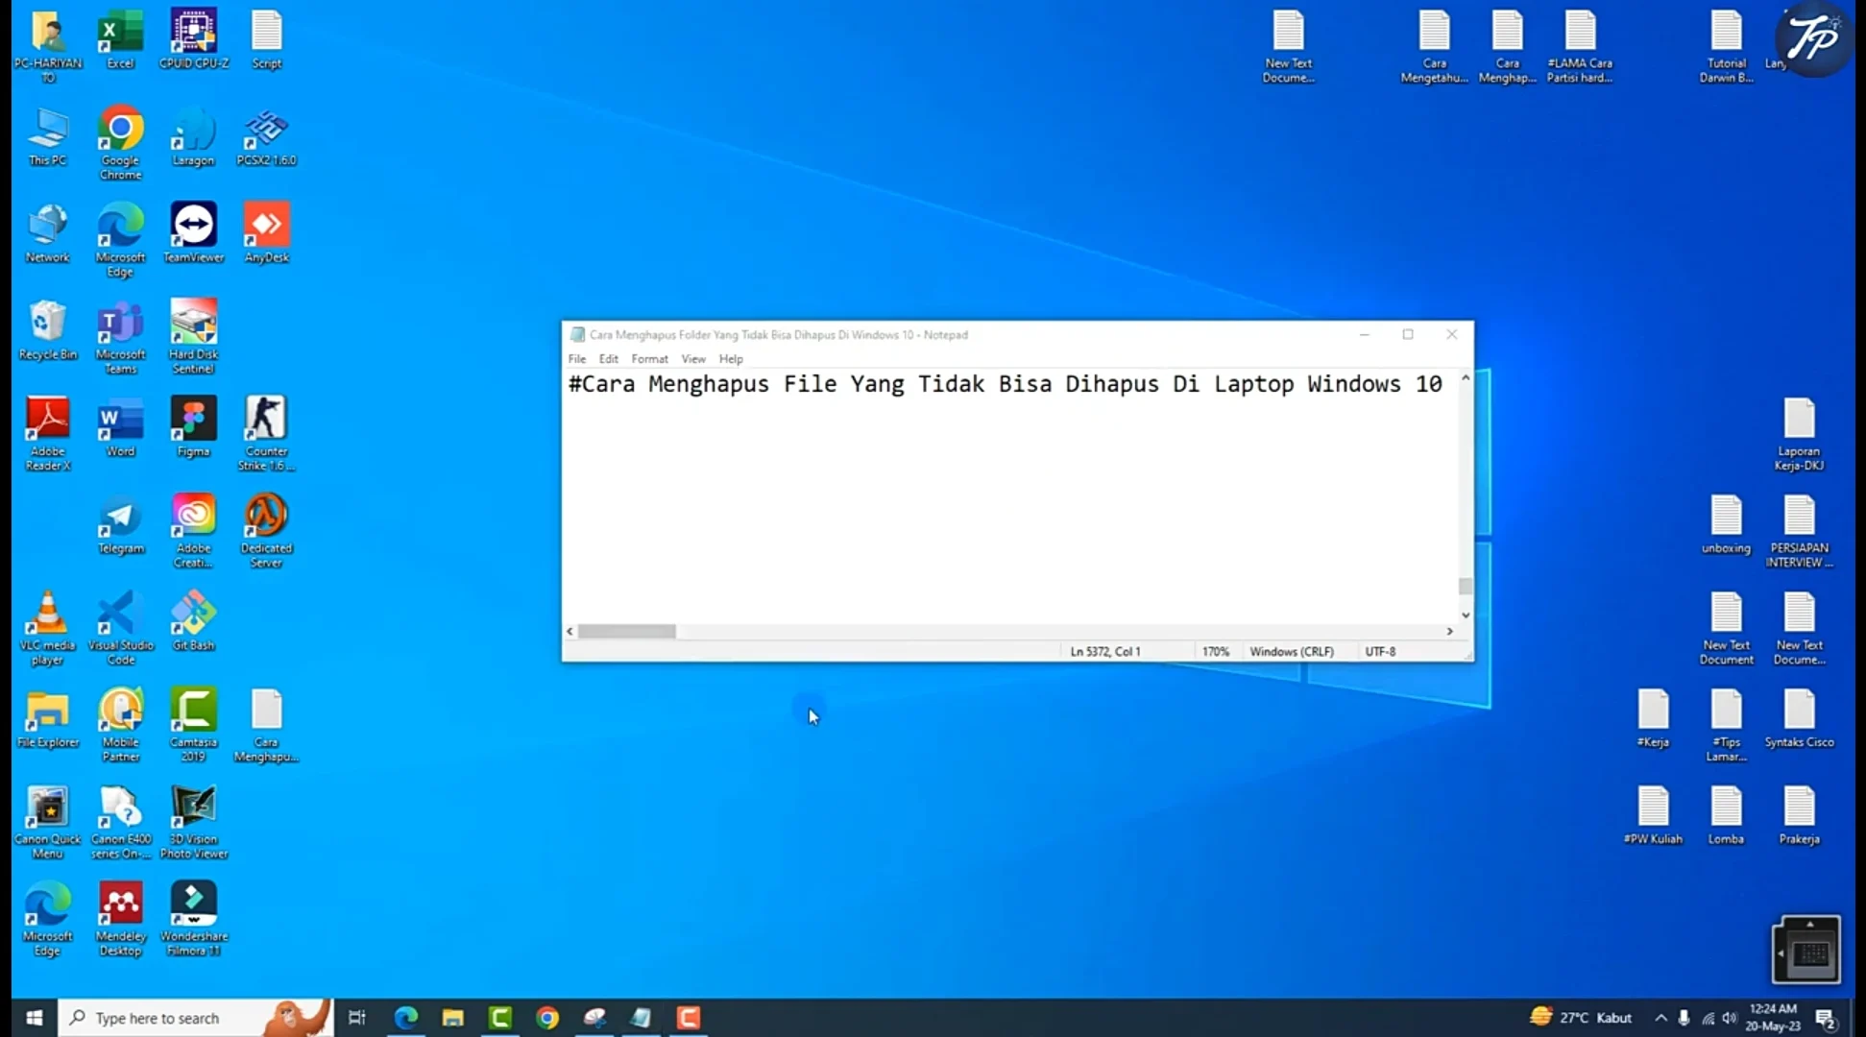Click Notepad horizontal scrollbar right arrow
Image resolution: width=1866 pixels, height=1037 pixels.
(x=1450, y=631)
